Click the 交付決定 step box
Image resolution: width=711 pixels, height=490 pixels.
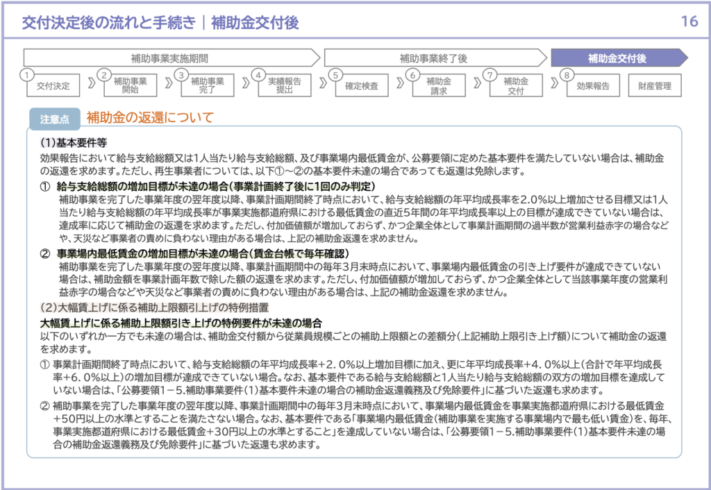click(53, 86)
